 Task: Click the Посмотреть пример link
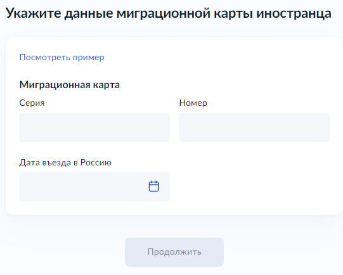(x=62, y=58)
